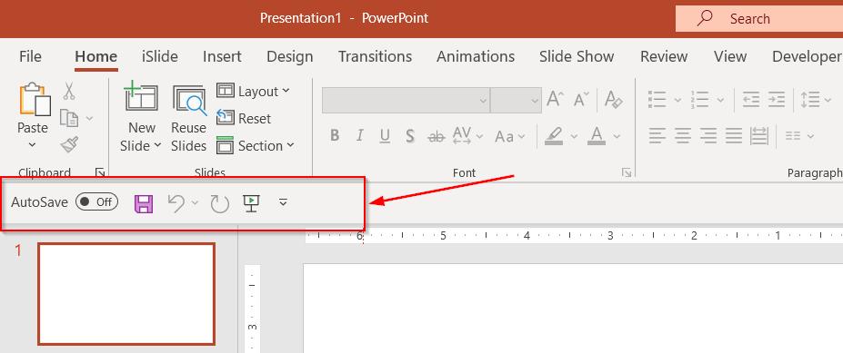843x353 pixels.
Task: Open font color dropdown arrow
Action: coord(617,137)
